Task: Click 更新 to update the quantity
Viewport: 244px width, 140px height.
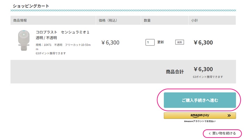Action: [x=161, y=42]
